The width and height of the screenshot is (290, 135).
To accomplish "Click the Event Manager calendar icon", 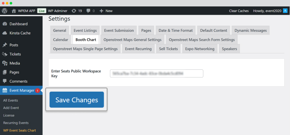I will [x=5, y=90].
